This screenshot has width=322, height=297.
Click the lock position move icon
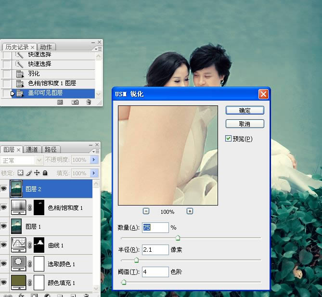pos(37,173)
